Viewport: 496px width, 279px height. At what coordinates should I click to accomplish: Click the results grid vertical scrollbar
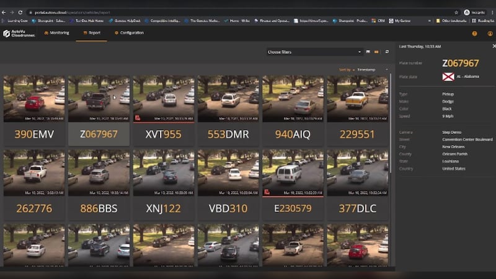pos(391,123)
